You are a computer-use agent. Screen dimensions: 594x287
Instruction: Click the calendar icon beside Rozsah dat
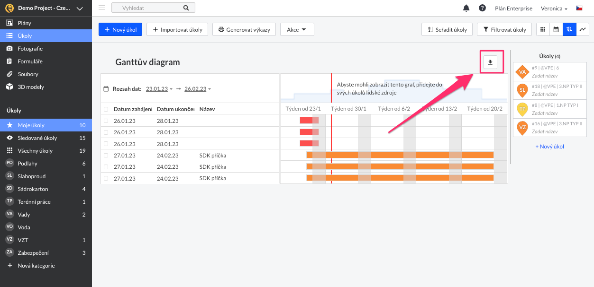pos(106,89)
